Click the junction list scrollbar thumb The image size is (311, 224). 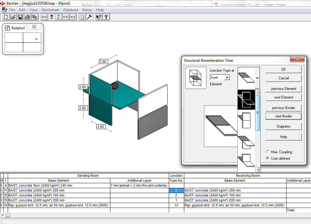[258, 113]
